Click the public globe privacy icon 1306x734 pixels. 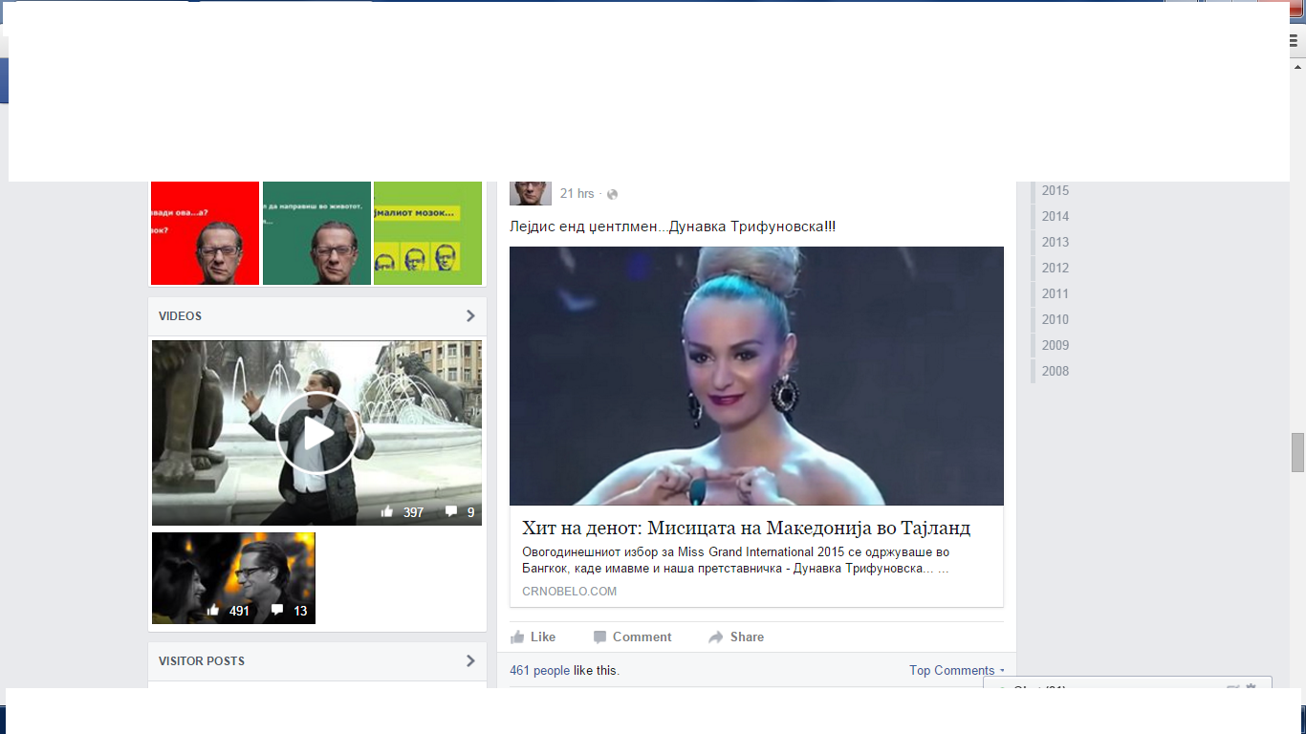613,194
